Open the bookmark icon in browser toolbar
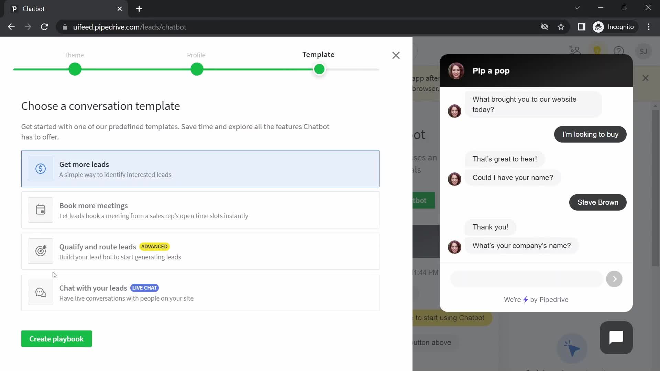This screenshot has height=371, width=660. click(562, 27)
